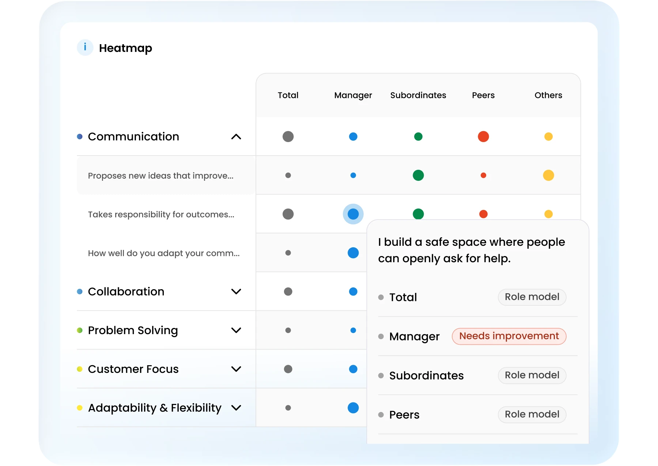Select the green Subordinates dot for Communication
This screenshot has width=658, height=466.
[x=418, y=137]
